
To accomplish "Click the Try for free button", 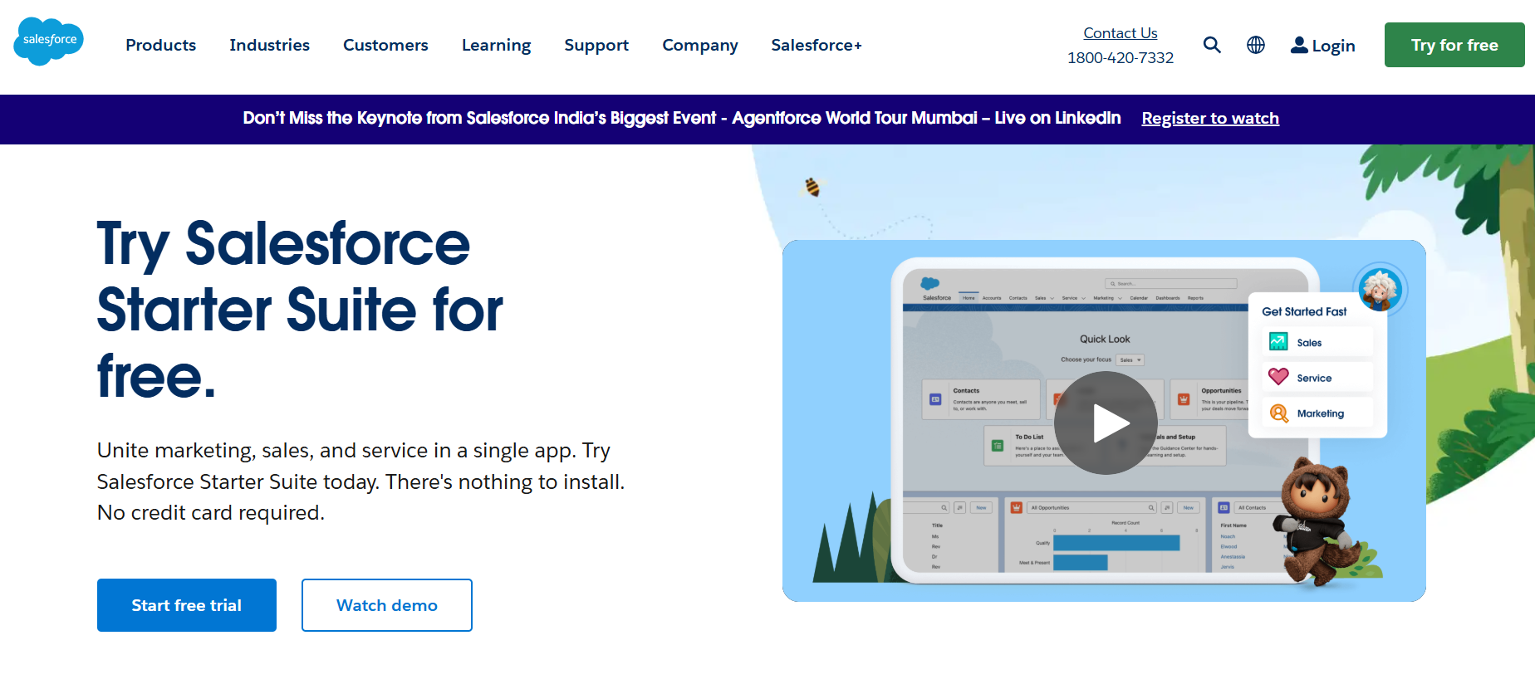I will [x=1454, y=45].
